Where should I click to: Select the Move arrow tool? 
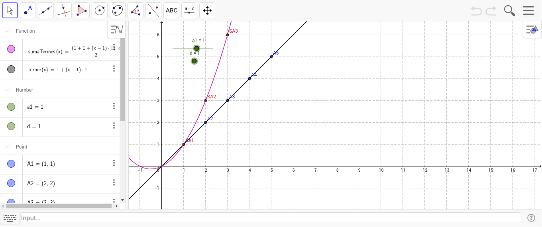(x=10, y=10)
